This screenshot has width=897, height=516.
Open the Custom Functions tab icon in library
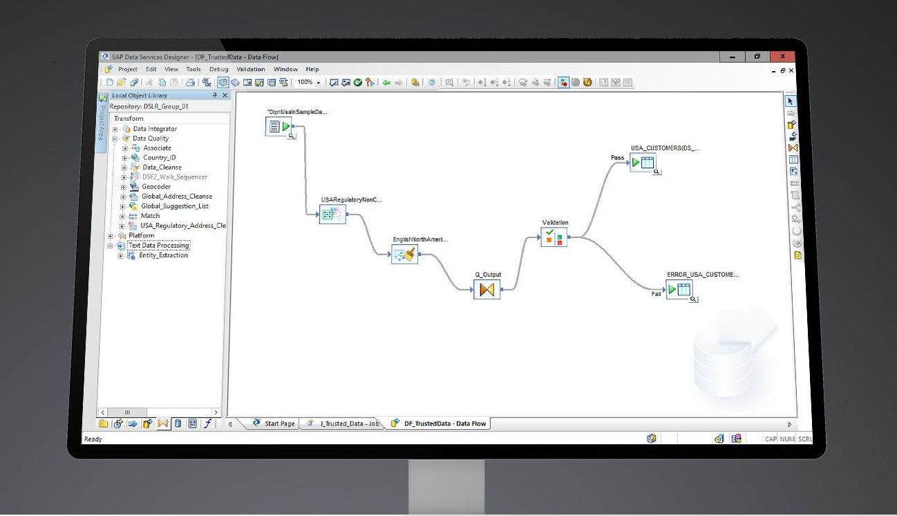pyautogui.click(x=207, y=424)
